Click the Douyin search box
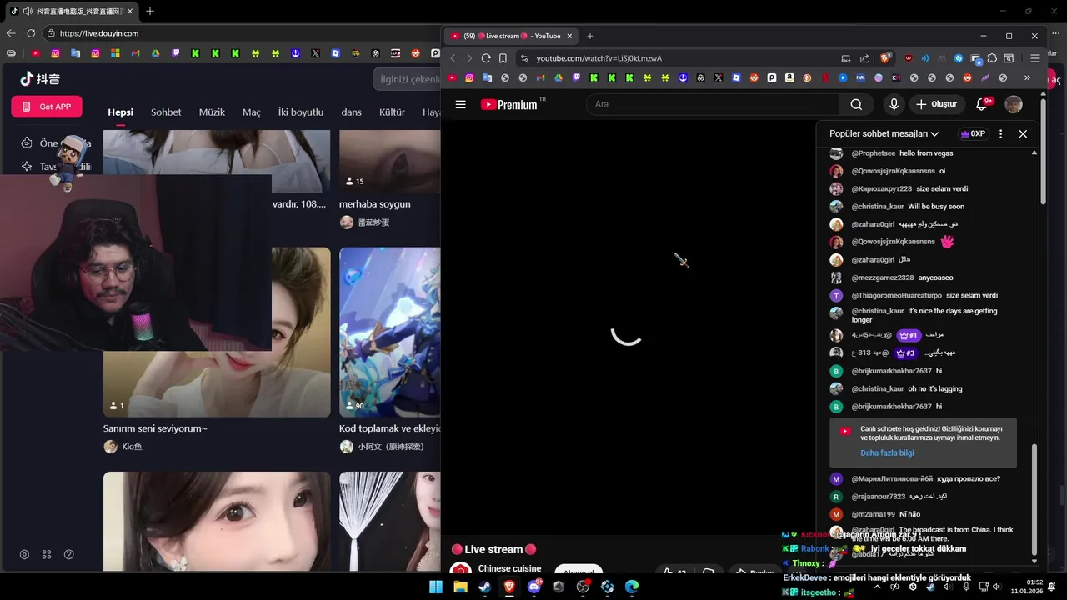 coord(408,79)
